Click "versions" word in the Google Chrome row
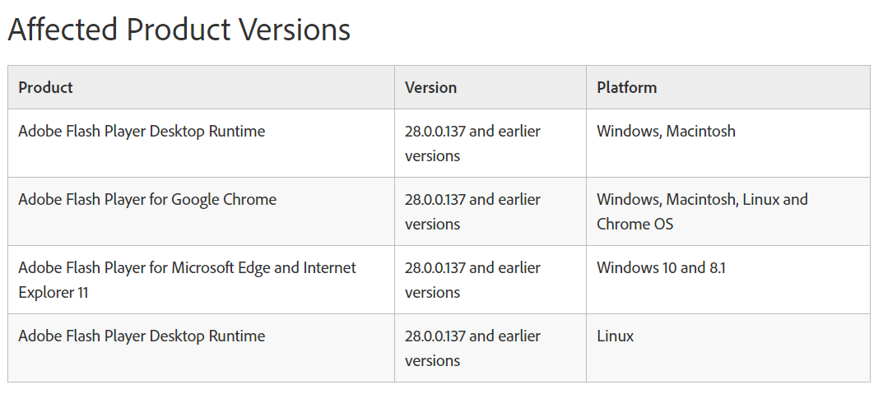Viewport: 888px width, 394px height. click(432, 224)
